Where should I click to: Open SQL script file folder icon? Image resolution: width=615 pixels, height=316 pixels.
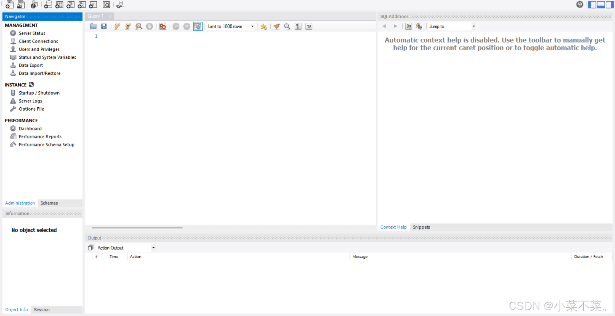coord(93,26)
